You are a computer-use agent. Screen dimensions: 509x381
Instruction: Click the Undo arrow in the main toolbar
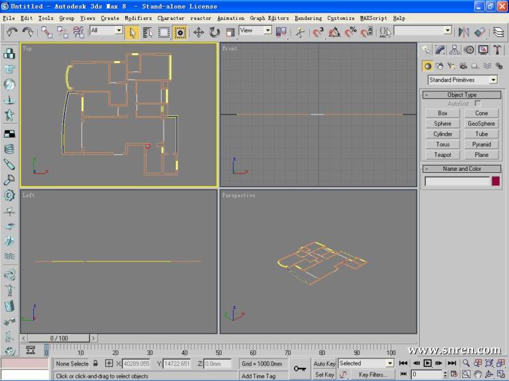[x=12, y=32]
